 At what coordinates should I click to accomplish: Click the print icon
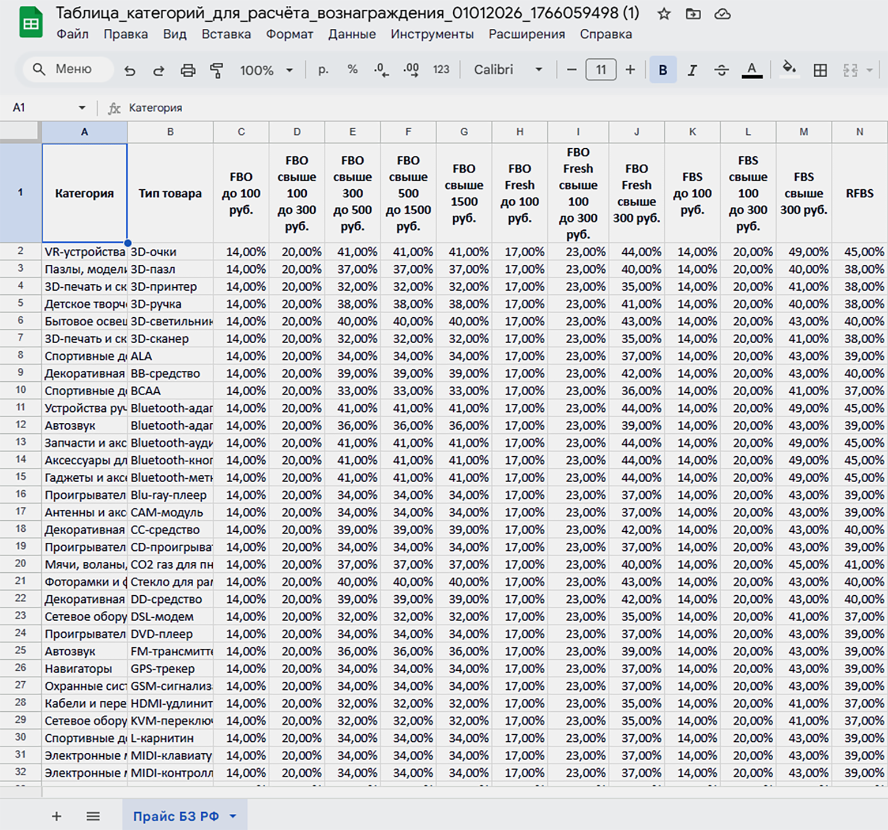pyautogui.click(x=188, y=70)
